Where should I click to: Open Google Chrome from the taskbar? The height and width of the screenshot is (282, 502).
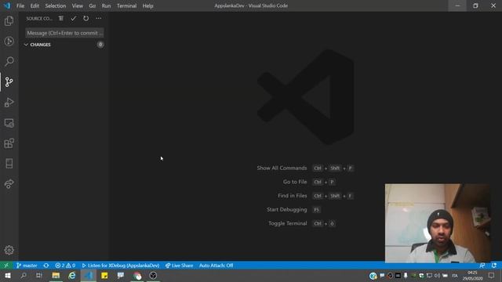click(x=137, y=276)
